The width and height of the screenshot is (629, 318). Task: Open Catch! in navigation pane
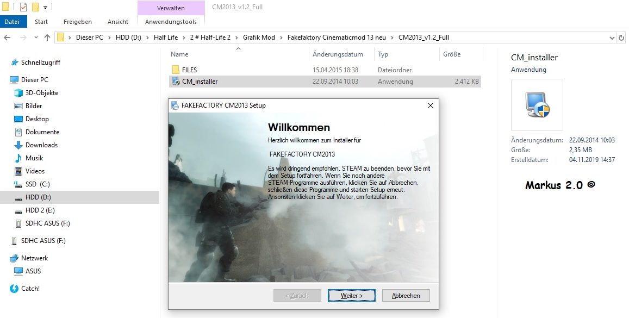click(30, 288)
